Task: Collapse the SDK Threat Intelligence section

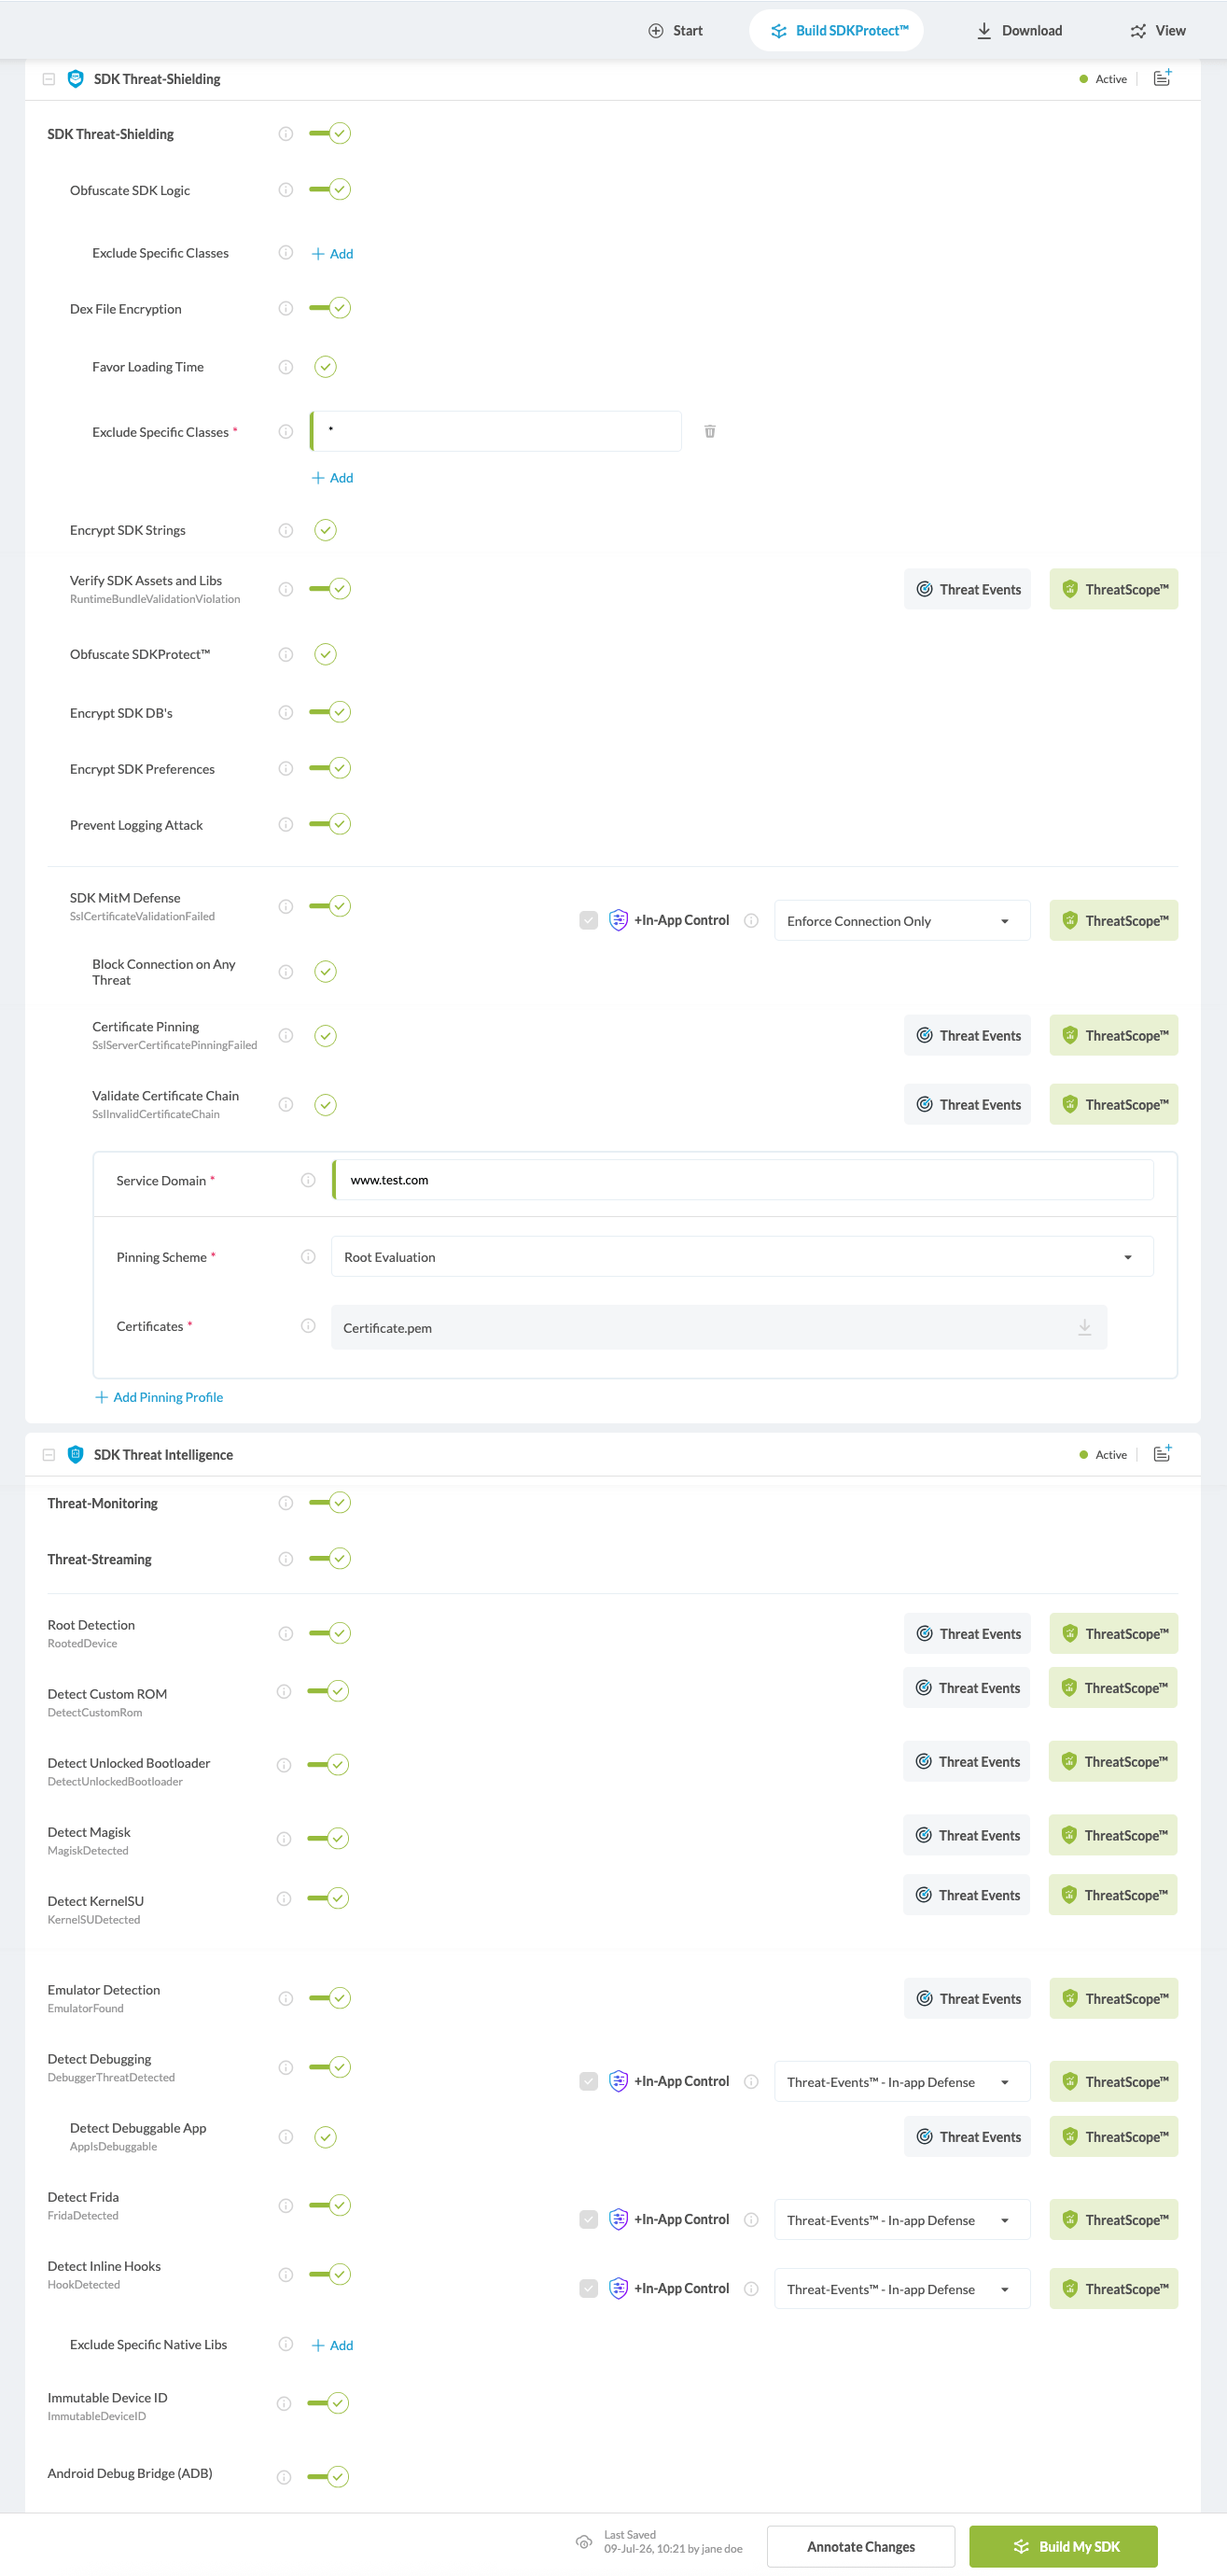Action: click(48, 1455)
